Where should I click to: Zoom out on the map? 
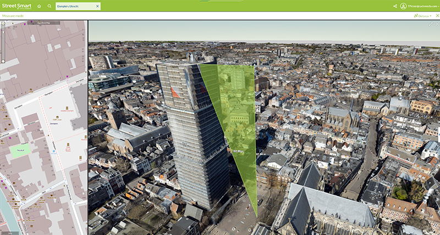pyautogui.click(x=3, y=61)
